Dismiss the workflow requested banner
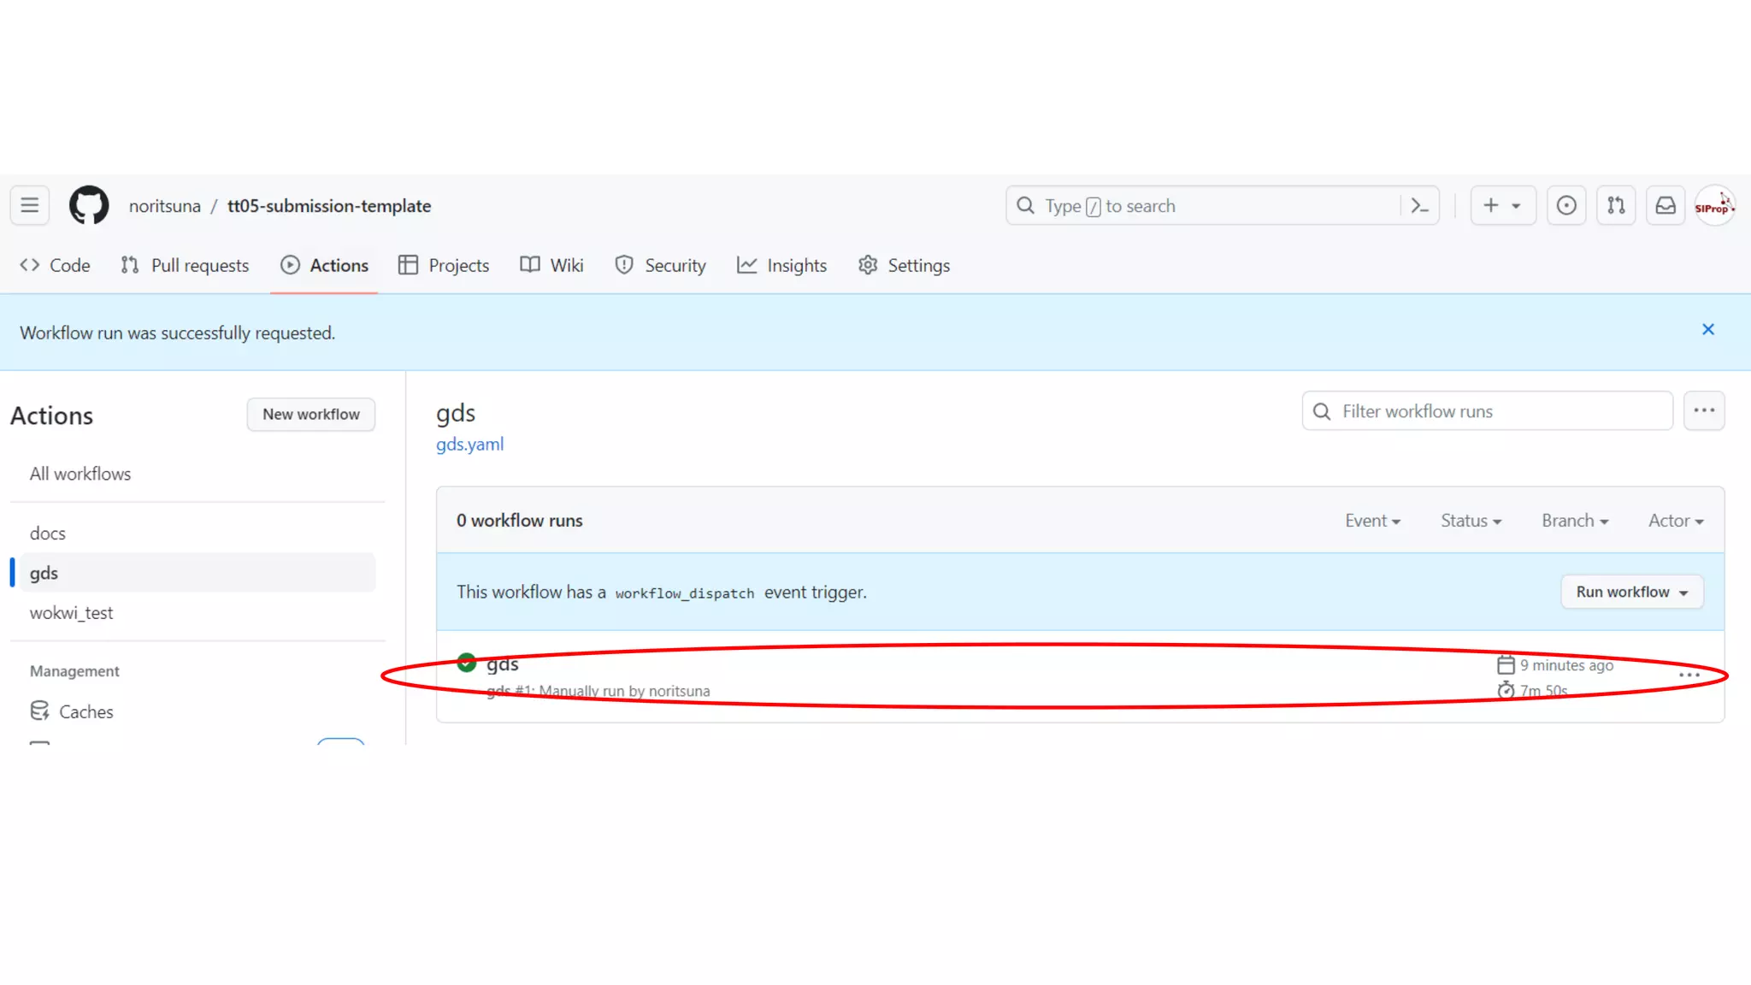The height and width of the screenshot is (985, 1751). [1707, 330]
